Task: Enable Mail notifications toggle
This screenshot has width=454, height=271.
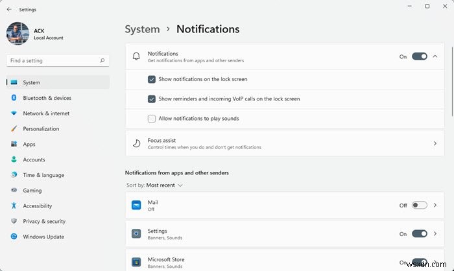Action: click(419, 206)
